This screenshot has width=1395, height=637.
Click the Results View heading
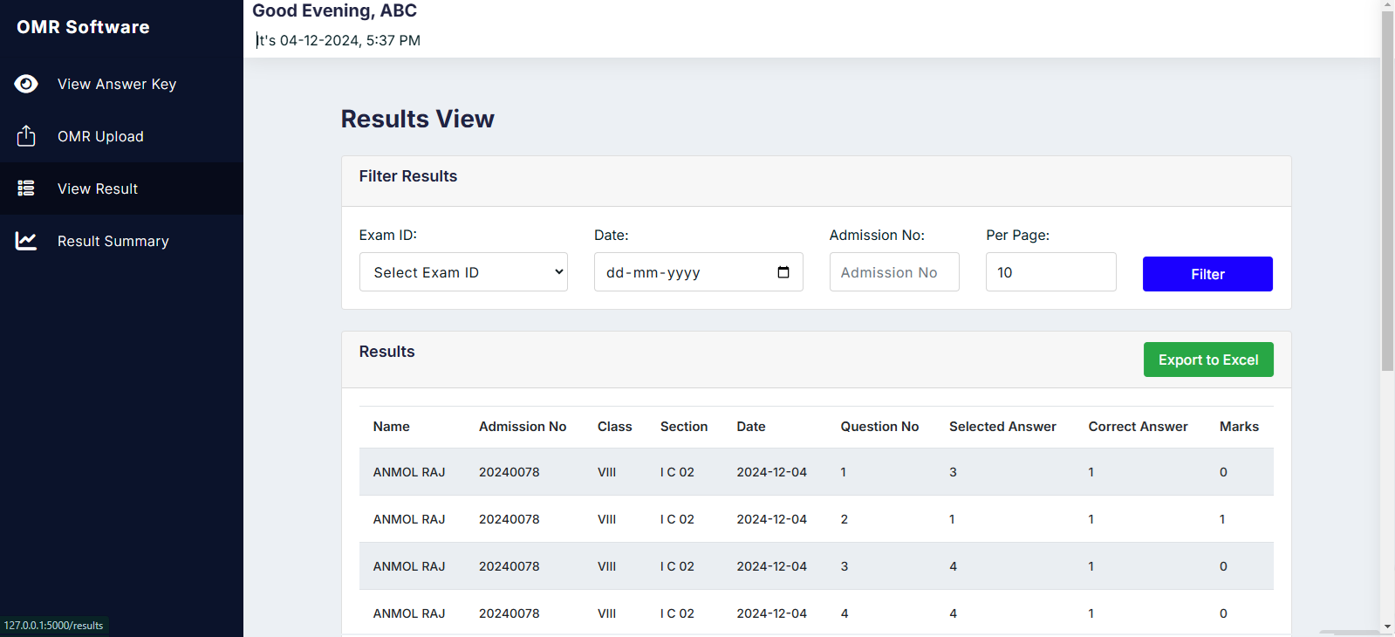click(x=417, y=119)
